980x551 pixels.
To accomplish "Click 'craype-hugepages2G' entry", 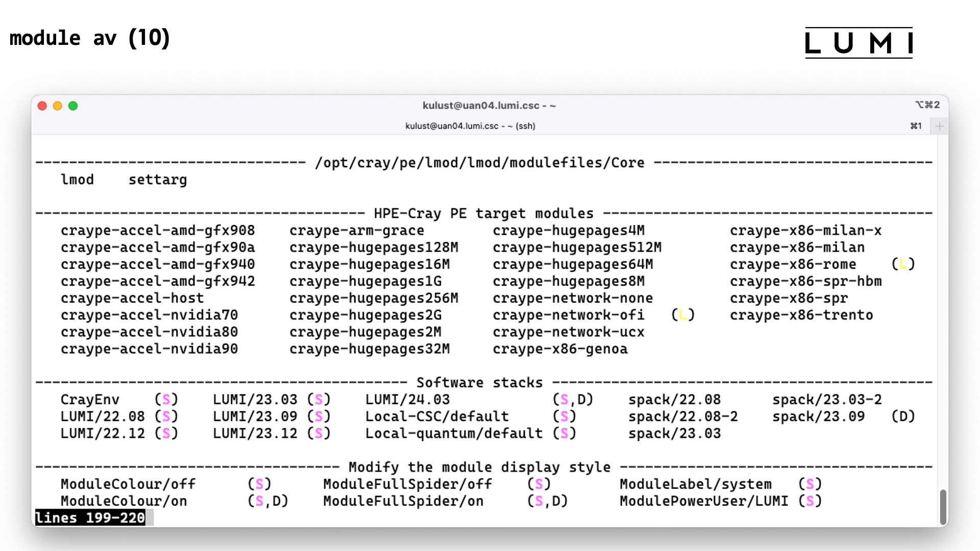I will pyautogui.click(x=365, y=315).
